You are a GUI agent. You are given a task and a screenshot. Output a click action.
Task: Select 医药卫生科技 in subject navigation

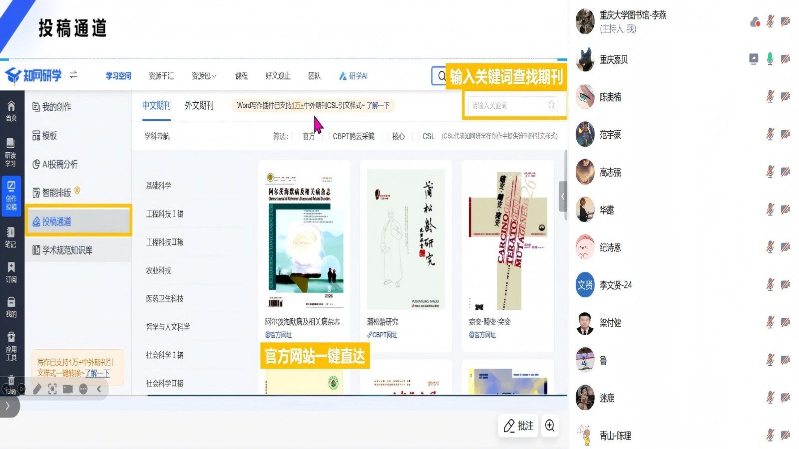point(165,298)
